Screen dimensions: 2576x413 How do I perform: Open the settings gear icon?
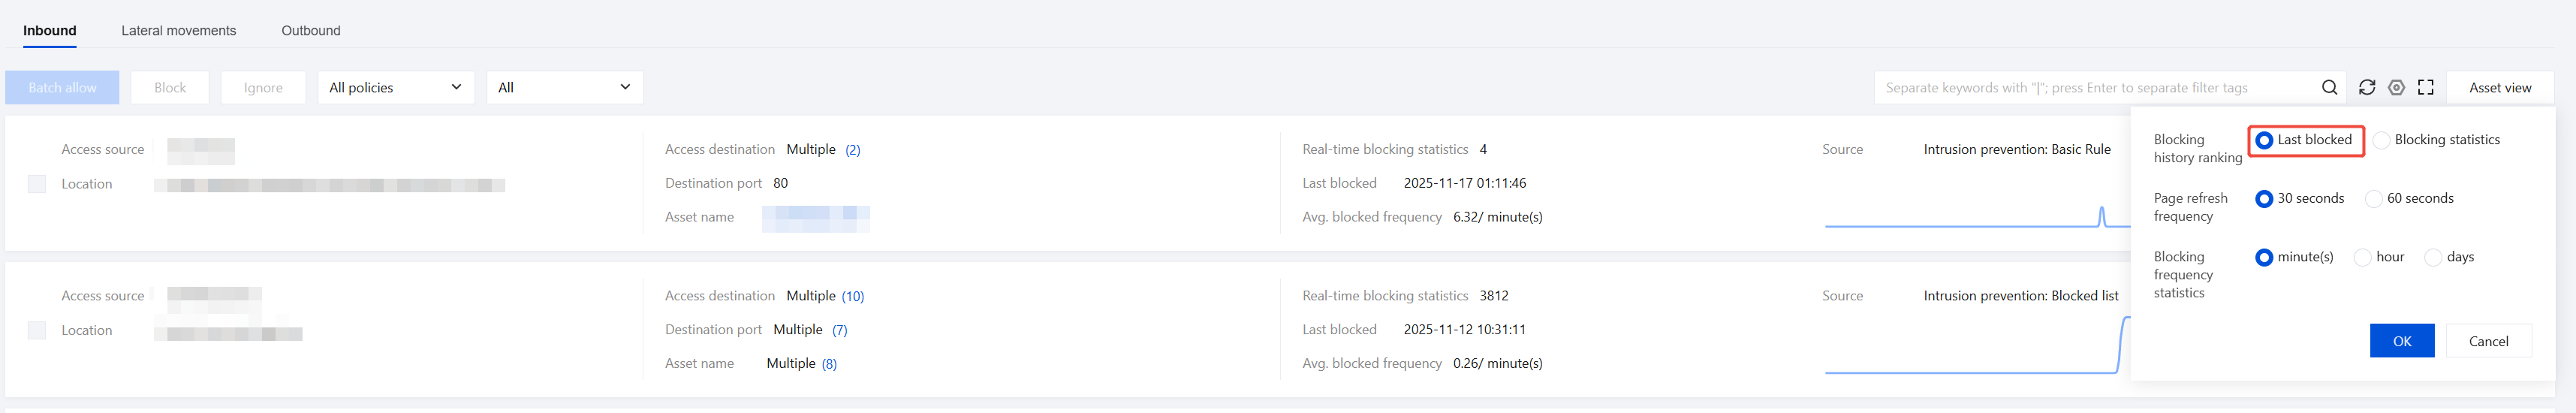point(2396,88)
